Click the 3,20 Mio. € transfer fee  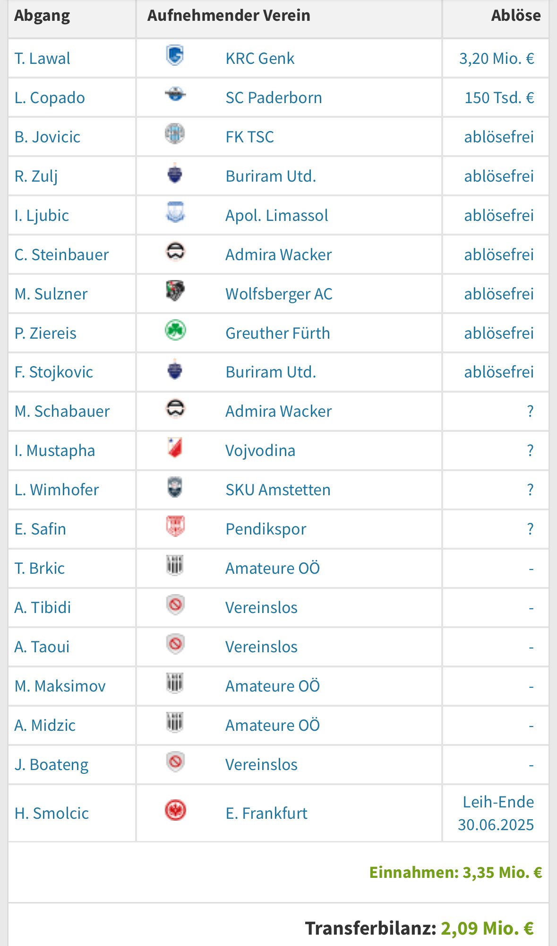pos(497,59)
